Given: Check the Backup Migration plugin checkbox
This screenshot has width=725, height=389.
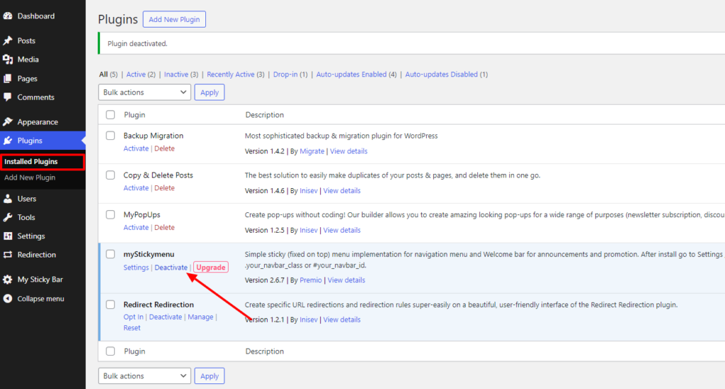Looking at the screenshot, I should 110,135.
